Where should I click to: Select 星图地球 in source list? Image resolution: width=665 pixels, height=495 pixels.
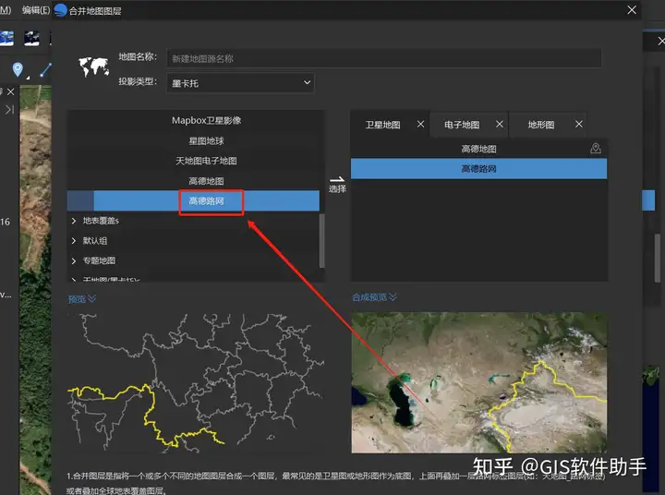206,140
